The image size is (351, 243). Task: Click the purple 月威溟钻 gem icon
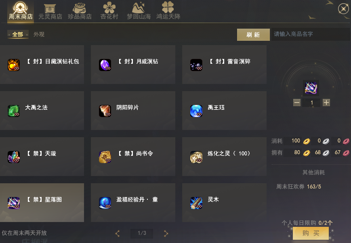[105, 65]
